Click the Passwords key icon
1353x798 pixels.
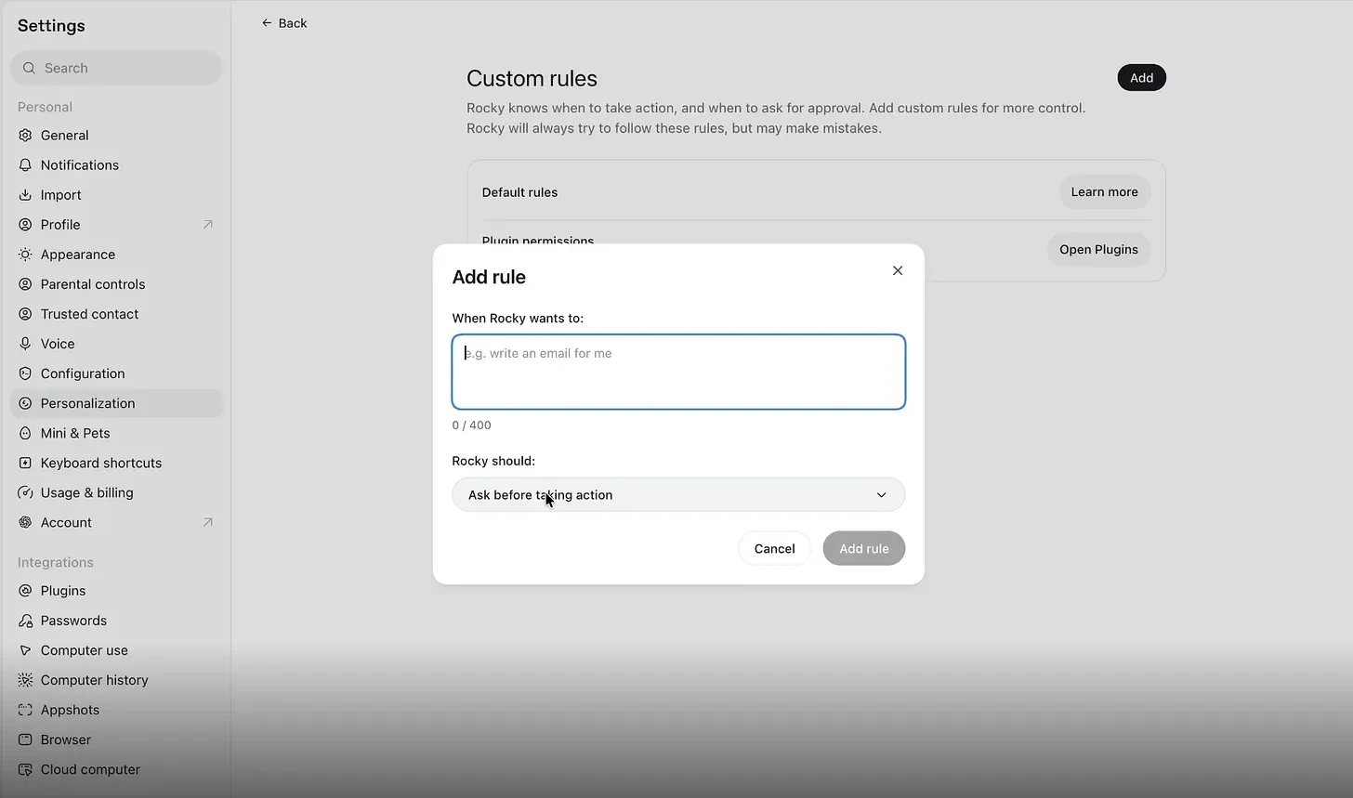25,621
